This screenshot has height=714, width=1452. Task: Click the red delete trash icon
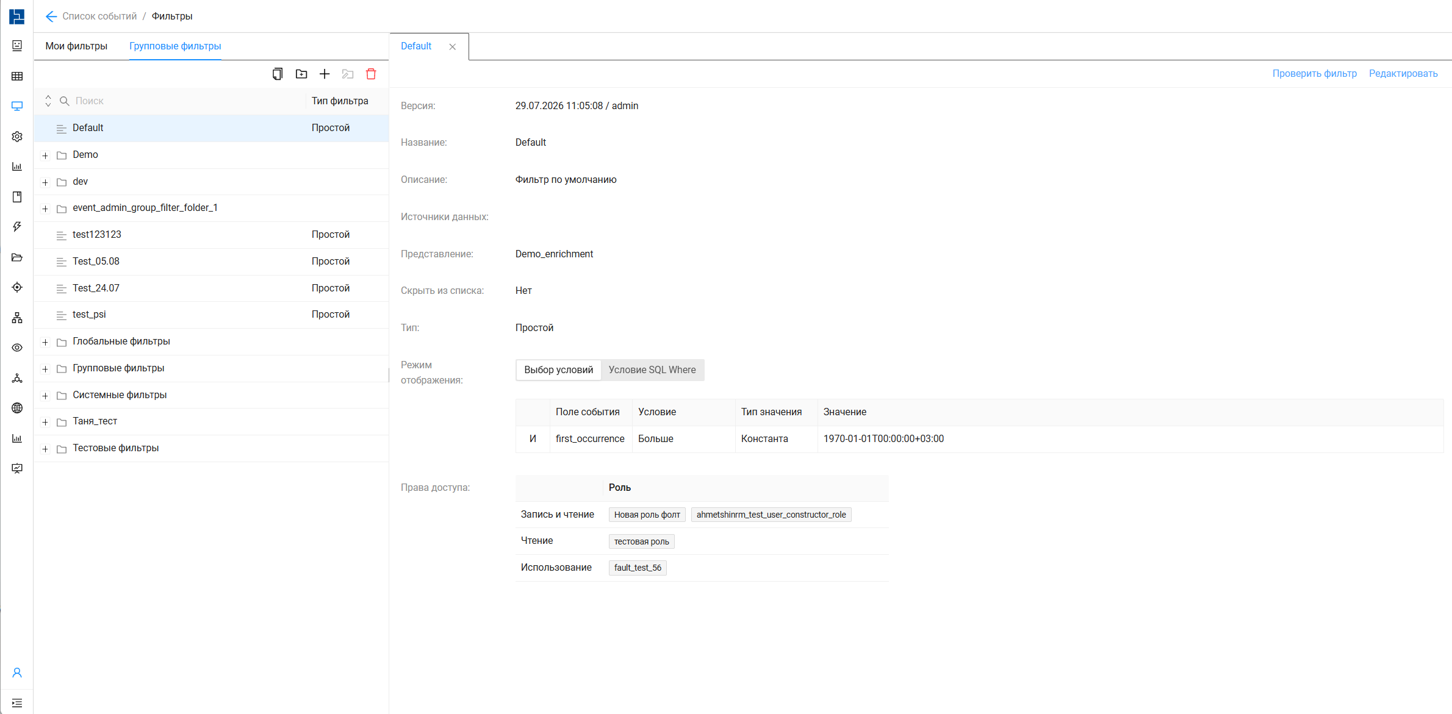(x=371, y=74)
